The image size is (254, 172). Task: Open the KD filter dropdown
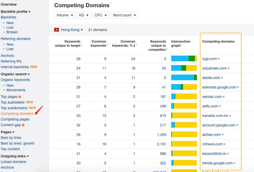tap(84, 15)
